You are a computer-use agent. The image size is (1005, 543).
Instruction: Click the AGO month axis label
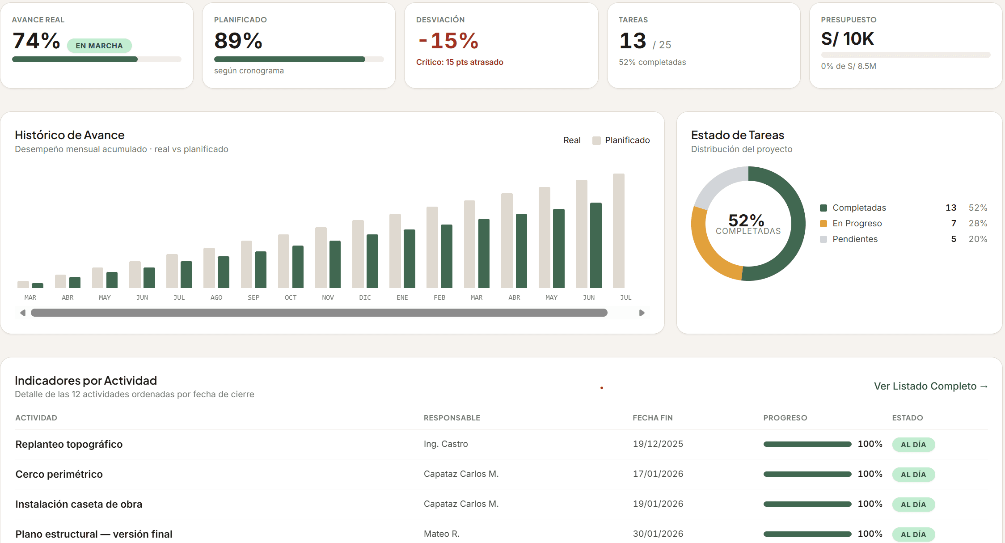[216, 297]
